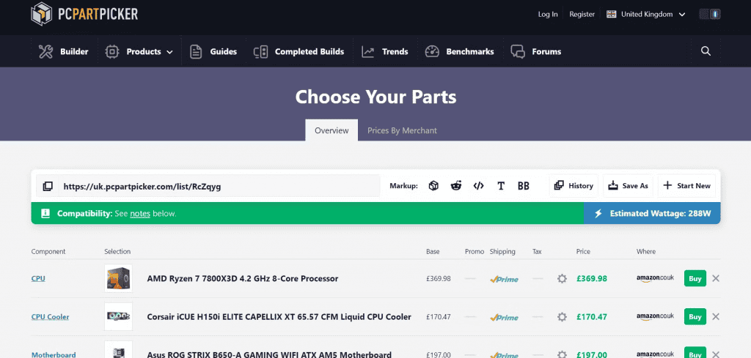
Task: Click the Register link
Action: pyautogui.click(x=582, y=15)
